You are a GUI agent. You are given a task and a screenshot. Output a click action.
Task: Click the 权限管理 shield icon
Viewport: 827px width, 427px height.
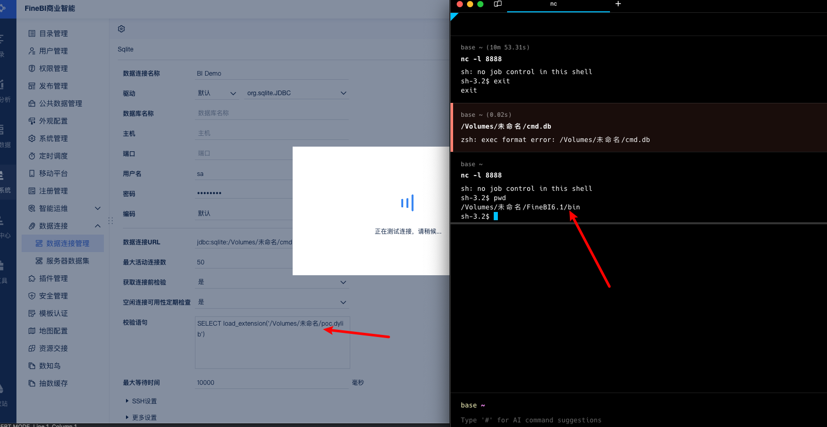[x=32, y=68]
